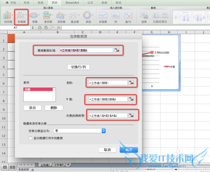The image size is (210, 172).
Task: Click range picker for chart data range
Action: 117,50
